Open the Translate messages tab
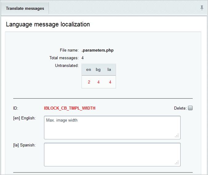This screenshot has height=175, width=208. point(25,8)
